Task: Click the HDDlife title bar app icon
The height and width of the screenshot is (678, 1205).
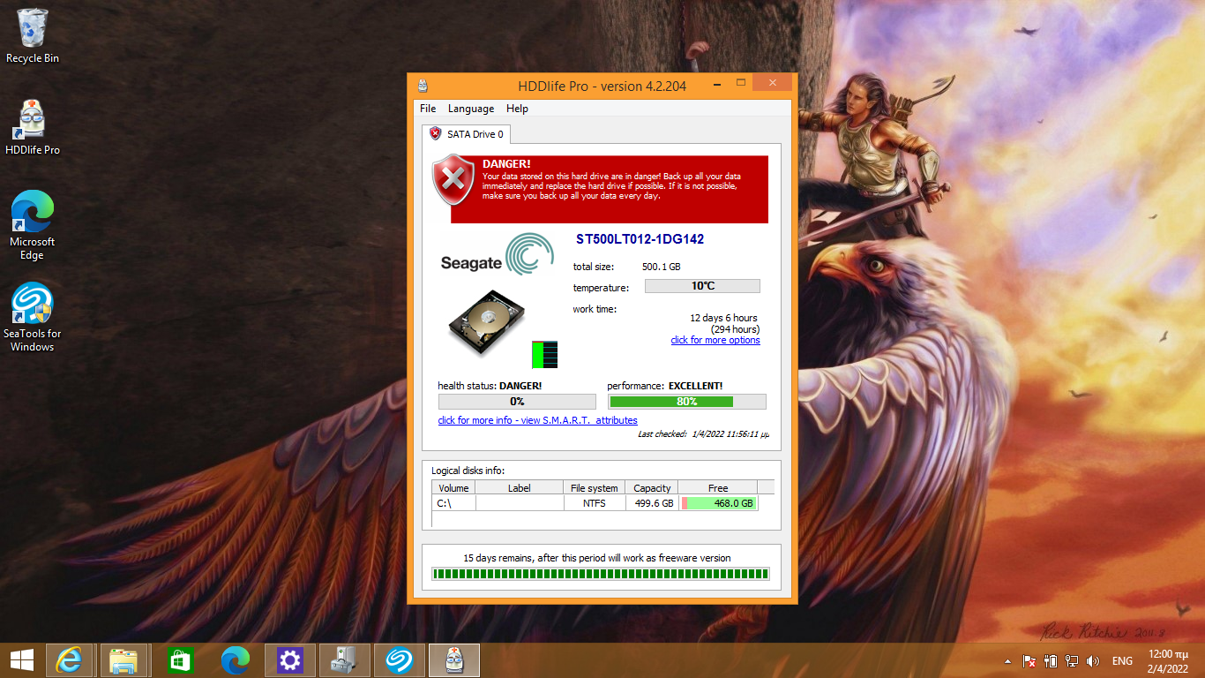Action: [423, 86]
